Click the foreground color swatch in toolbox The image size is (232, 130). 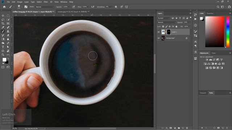pos(4,60)
